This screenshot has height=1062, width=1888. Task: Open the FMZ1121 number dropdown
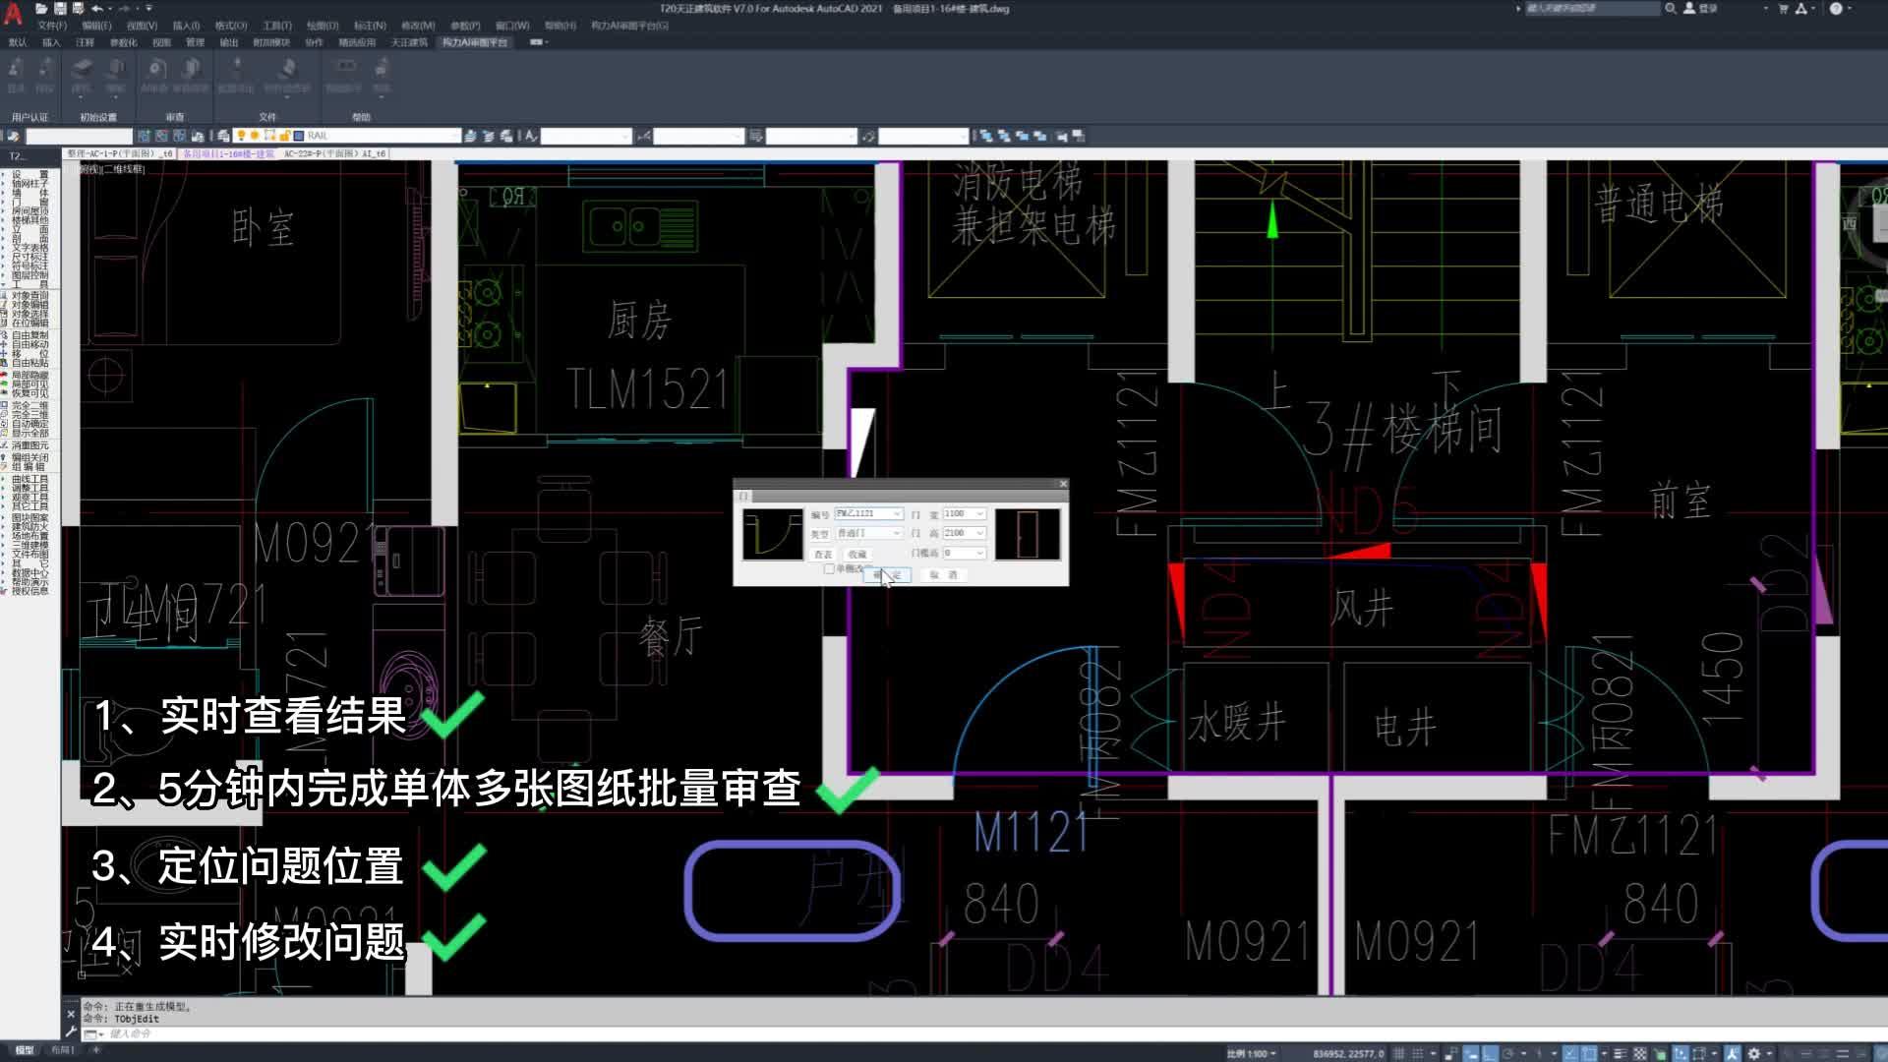coord(897,513)
